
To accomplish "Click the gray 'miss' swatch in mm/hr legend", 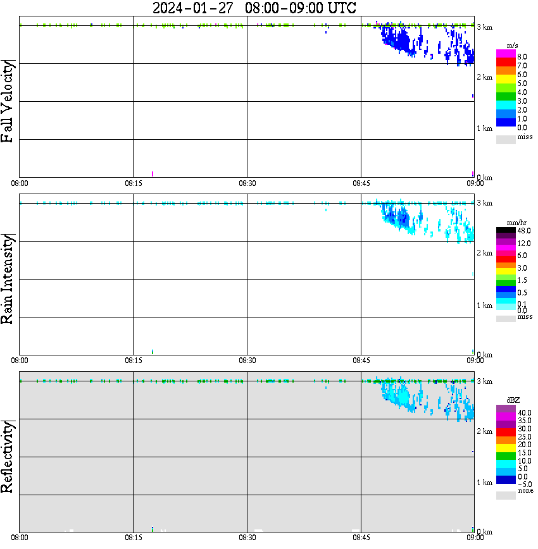I will click(x=506, y=319).
